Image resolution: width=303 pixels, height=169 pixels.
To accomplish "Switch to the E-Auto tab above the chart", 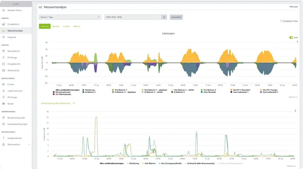I will coord(66,26).
